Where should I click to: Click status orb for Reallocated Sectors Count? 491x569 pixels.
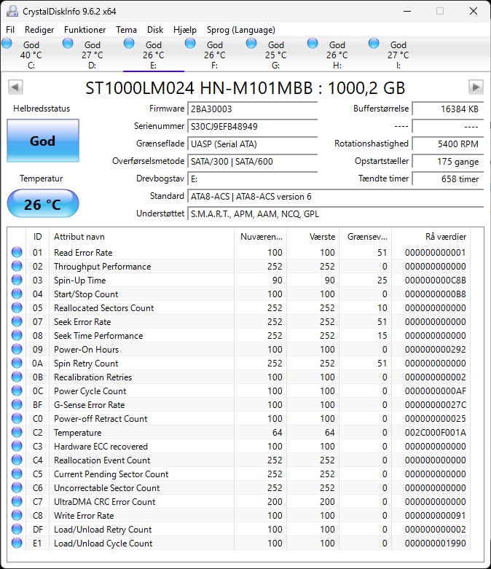point(17,308)
